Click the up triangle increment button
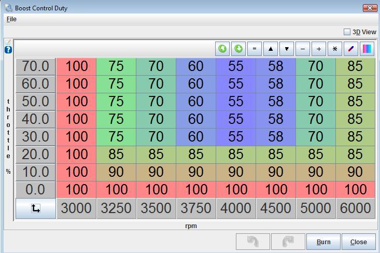The image size is (380, 253). click(x=270, y=49)
